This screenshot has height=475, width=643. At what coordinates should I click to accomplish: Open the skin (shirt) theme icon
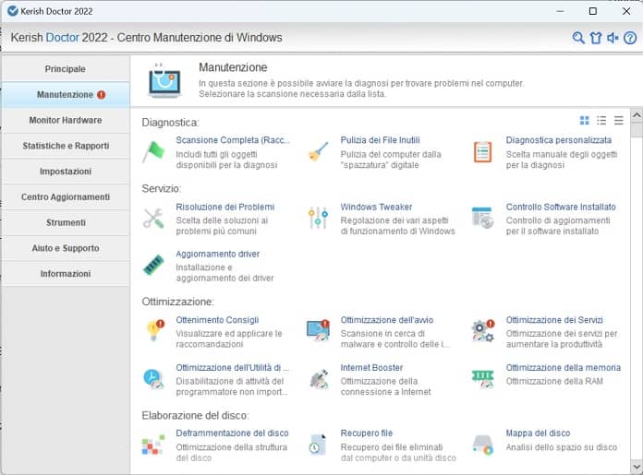pyautogui.click(x=596, y=38)
